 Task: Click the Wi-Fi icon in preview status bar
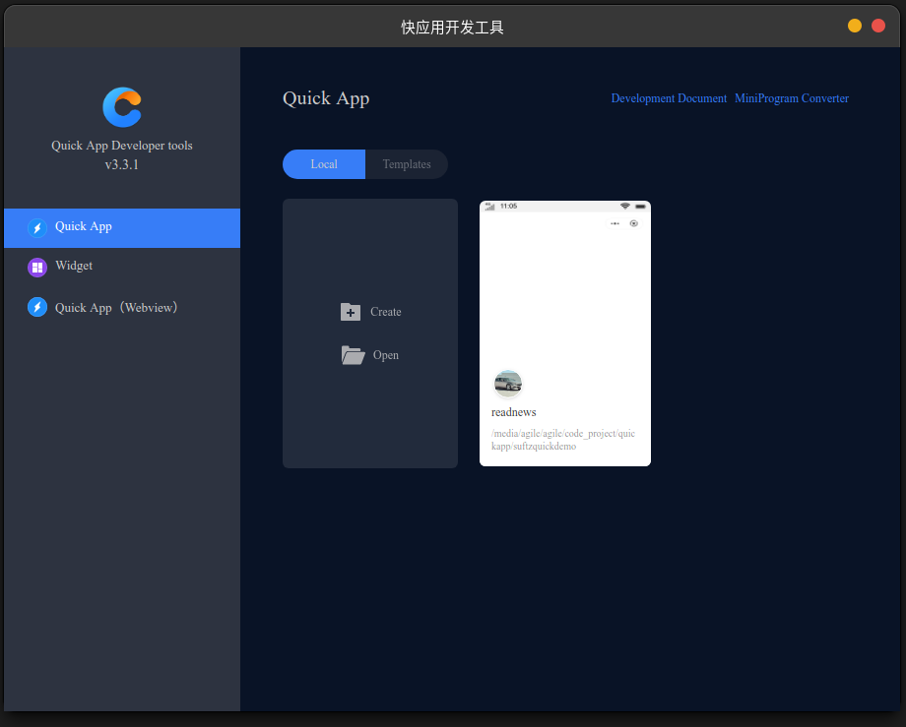[624, 206]
